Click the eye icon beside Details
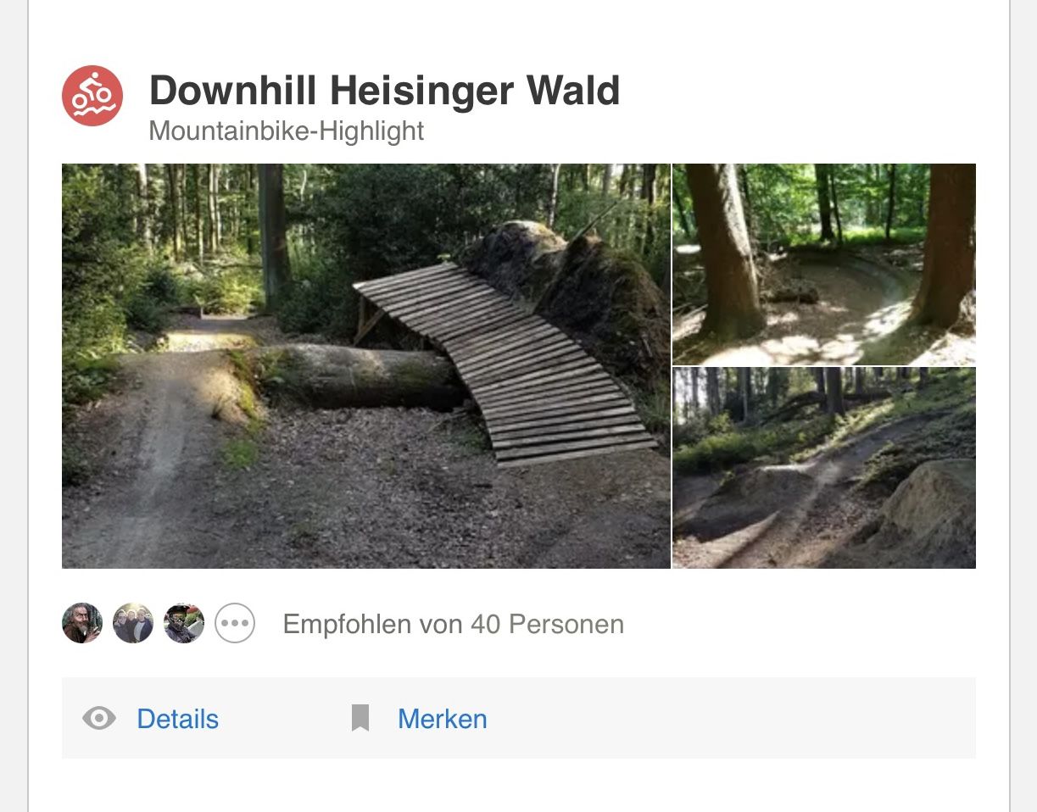This screenshot has width=1037, height=812. click(x=99, y=719)
